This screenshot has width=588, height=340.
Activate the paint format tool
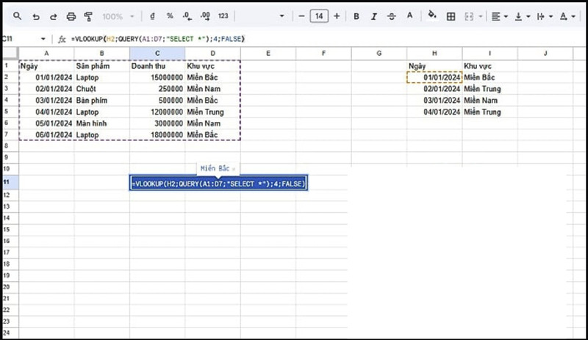88,16
